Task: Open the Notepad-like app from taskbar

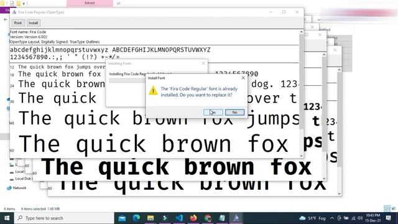Action: tap(222, 218)
